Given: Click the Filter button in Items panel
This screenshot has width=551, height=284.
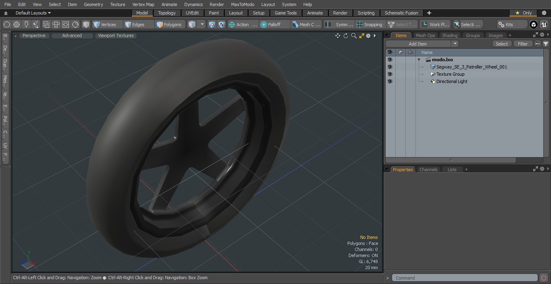Looking at the screenshot, I should click(523, 44).
